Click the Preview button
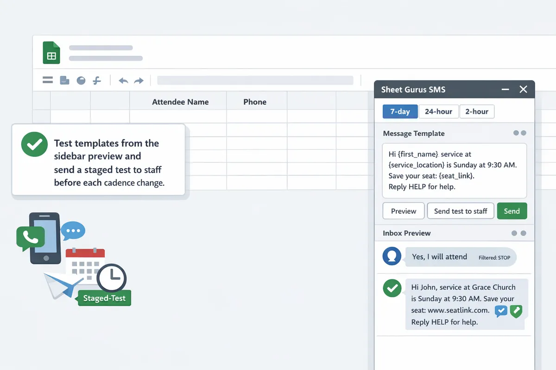556x370 pixels. click(404, 211)
